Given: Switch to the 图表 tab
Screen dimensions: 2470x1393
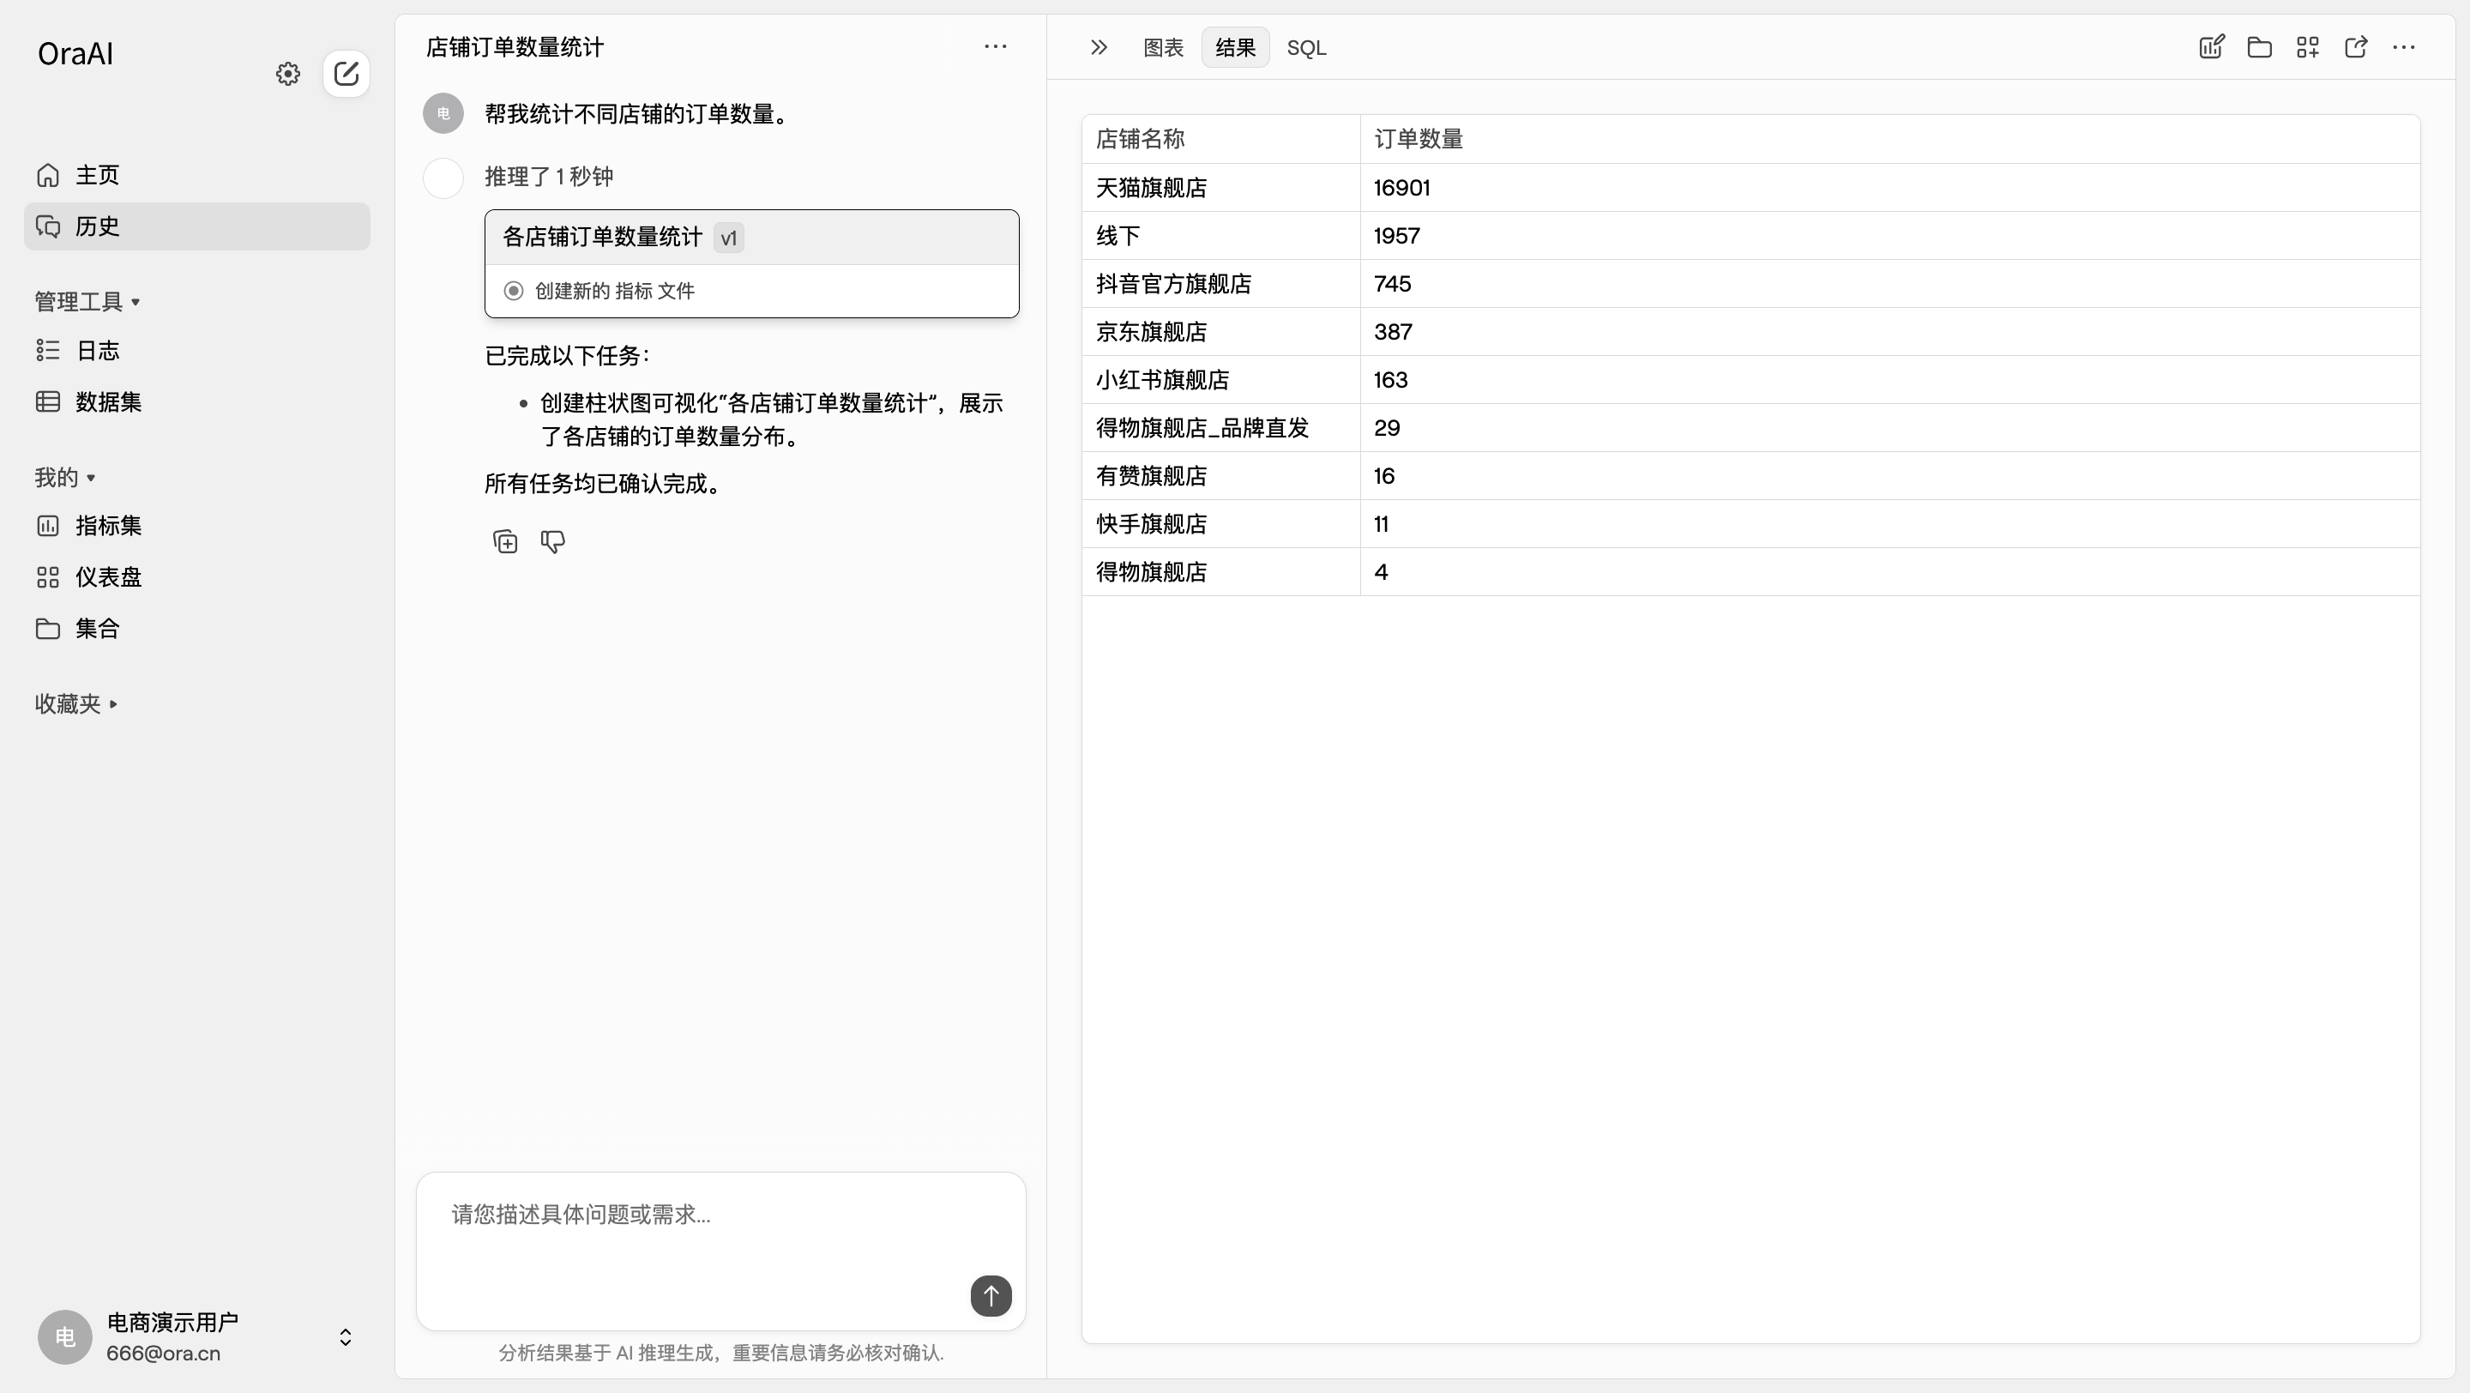Looking at the screenshot, I should (1163, 47).
